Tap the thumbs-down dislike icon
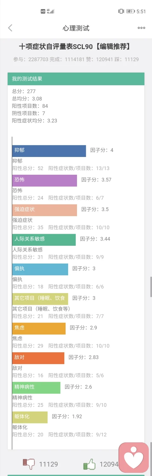 pos(29,464)
